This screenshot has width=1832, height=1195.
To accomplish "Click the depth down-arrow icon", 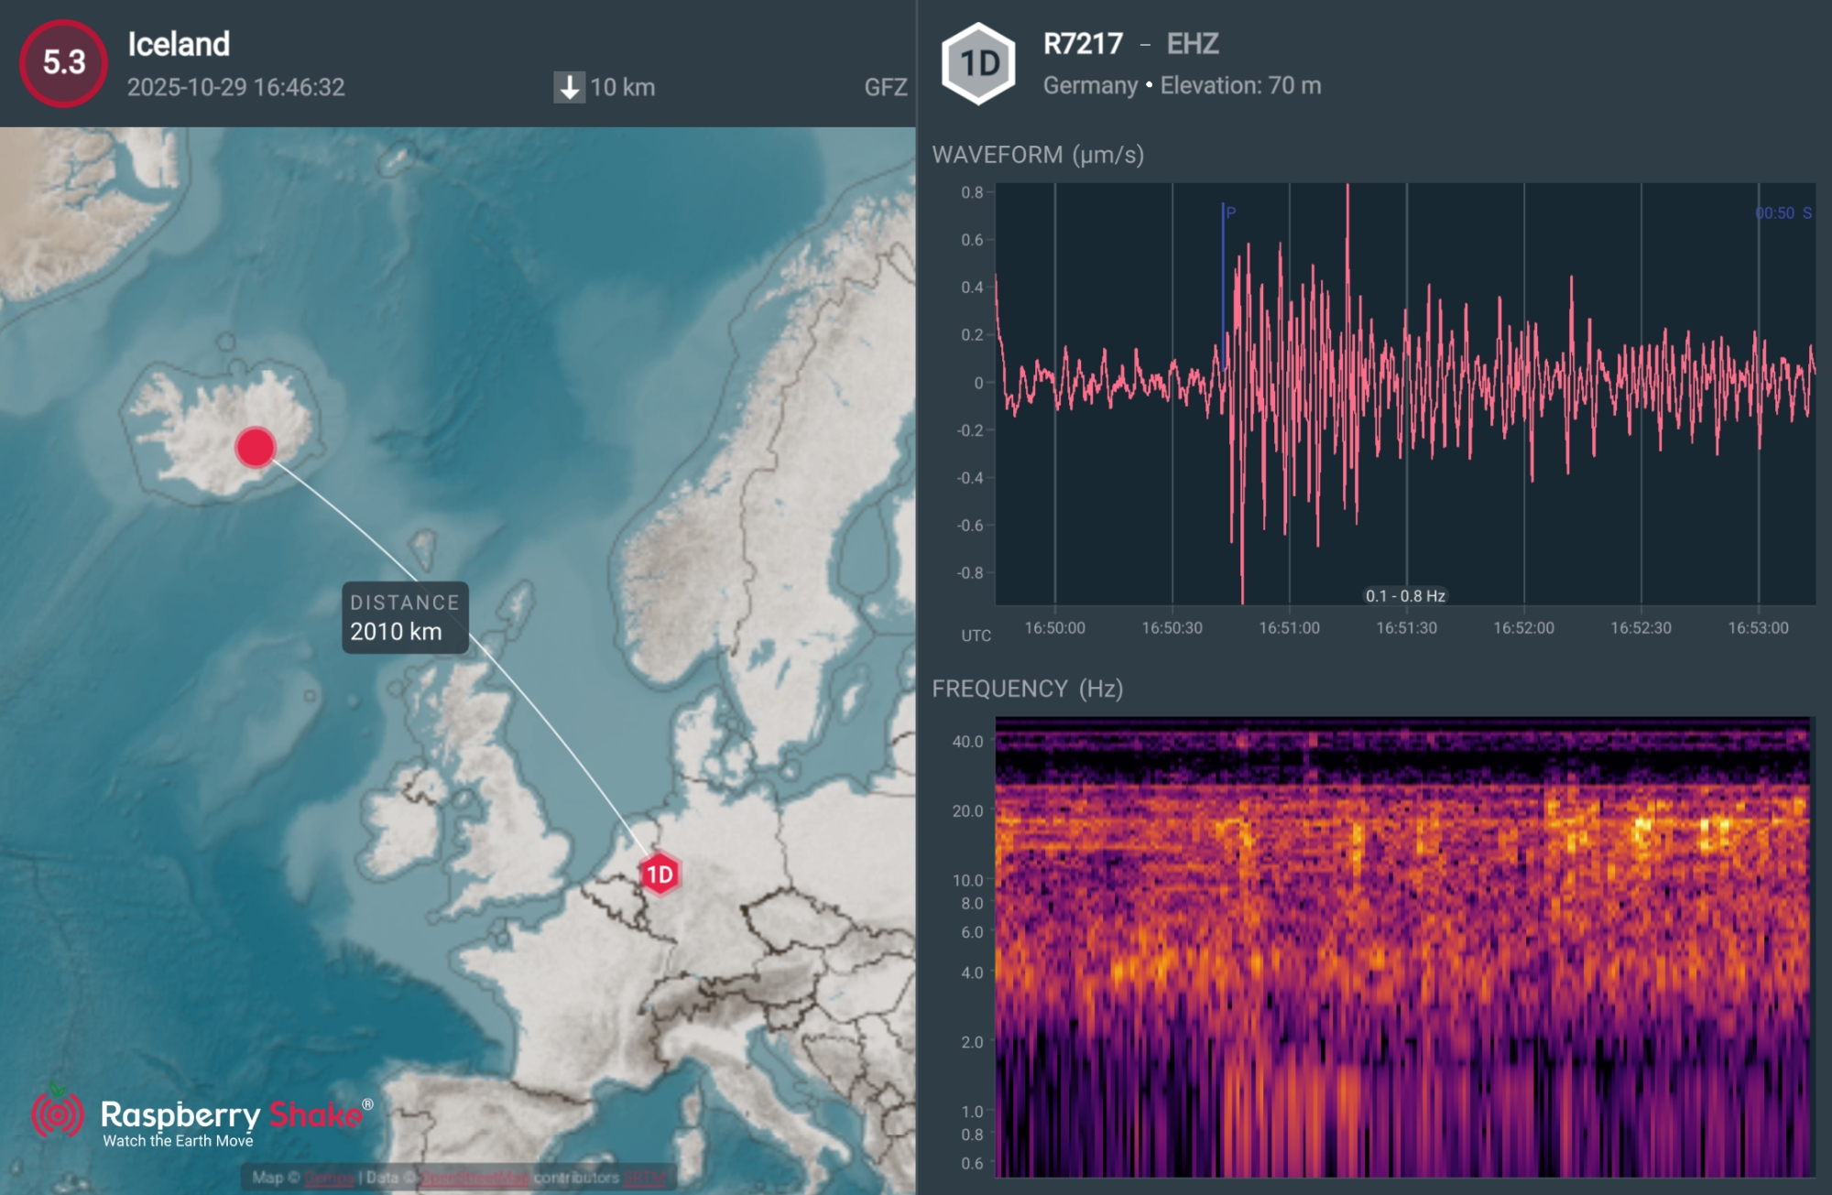I will [569, 88].
